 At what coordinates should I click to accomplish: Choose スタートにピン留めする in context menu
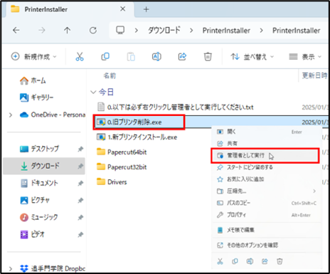(267, 167)
